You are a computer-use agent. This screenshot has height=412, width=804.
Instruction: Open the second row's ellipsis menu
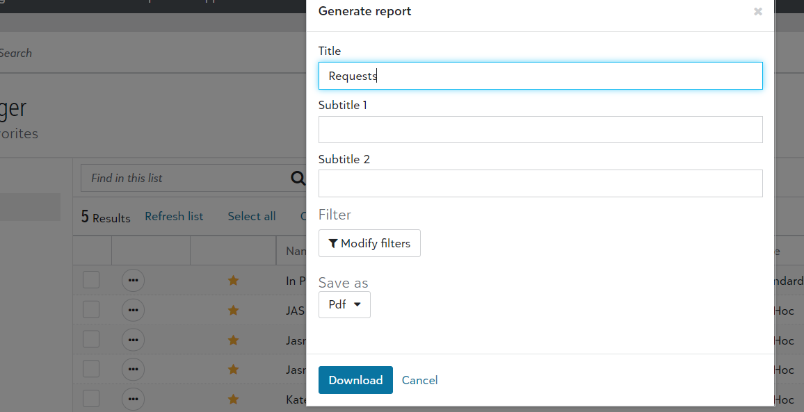(x=133, y=311)
